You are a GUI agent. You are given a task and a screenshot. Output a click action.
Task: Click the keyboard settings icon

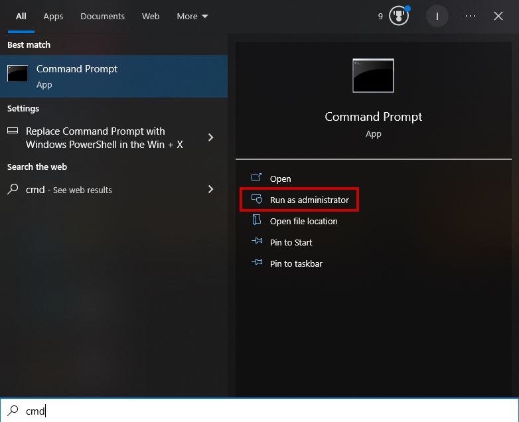click(x=13, y=131)
